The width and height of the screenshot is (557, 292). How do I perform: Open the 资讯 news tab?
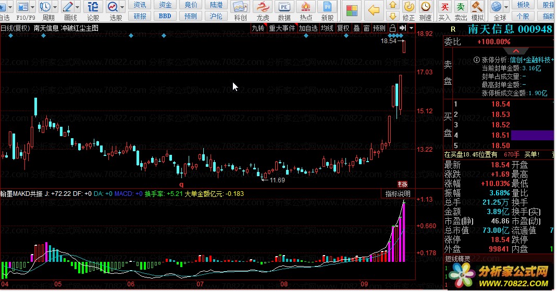point(140,5)
